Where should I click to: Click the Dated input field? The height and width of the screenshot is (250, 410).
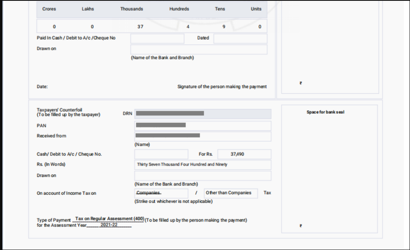(240, 39)
